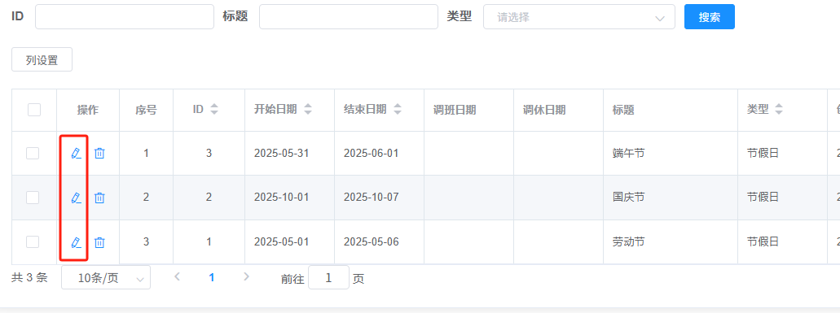840x313 pixels.
Task: Delete the 端午节 holiday row
Action: (99, 154)
